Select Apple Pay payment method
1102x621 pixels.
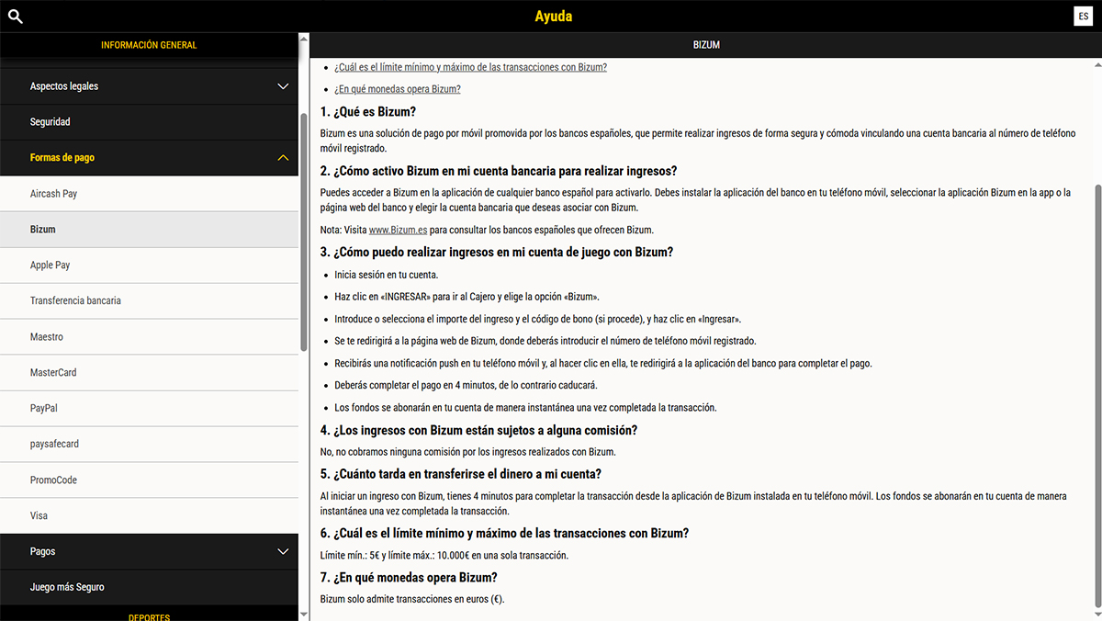149,265
